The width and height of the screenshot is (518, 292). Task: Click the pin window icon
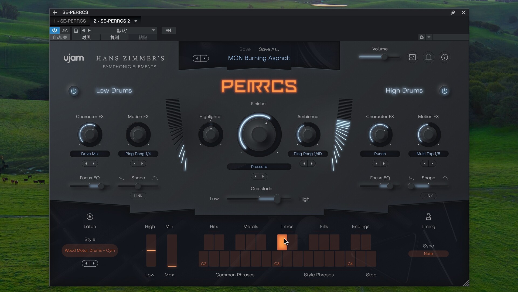point(453,12)
